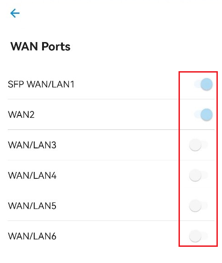Viewport: 222px width, 263px height.
Task: Select the WAN/LAN6 label
Action: point(32,236)
